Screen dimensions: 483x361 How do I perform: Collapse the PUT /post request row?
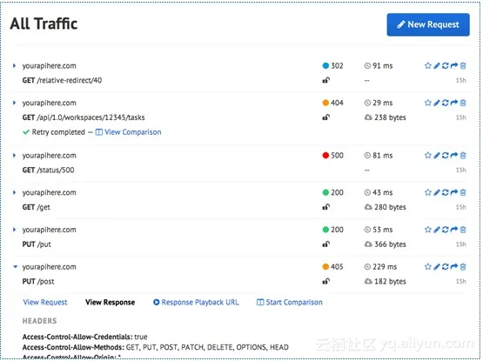[15, 267]
